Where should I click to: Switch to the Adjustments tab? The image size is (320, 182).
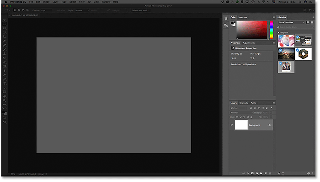pos(249,43)
